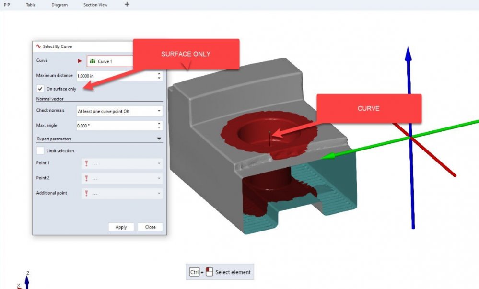Click the Point 2 warning exclamation icon
The image size is (479, 289).
(86, 178)
